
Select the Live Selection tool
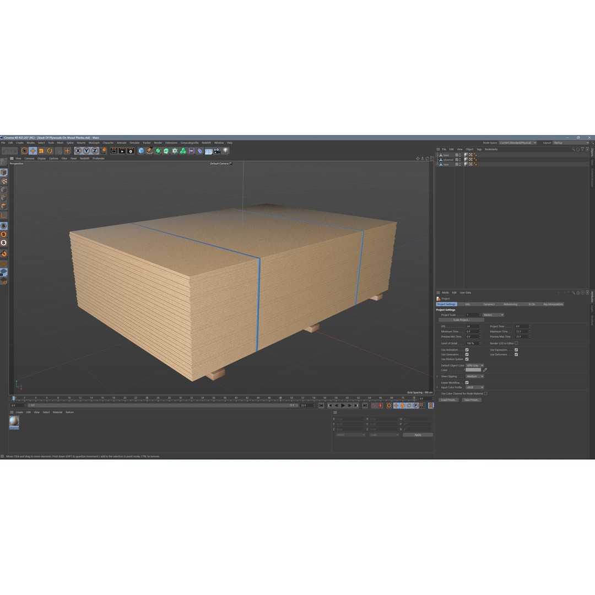point(25,150)
